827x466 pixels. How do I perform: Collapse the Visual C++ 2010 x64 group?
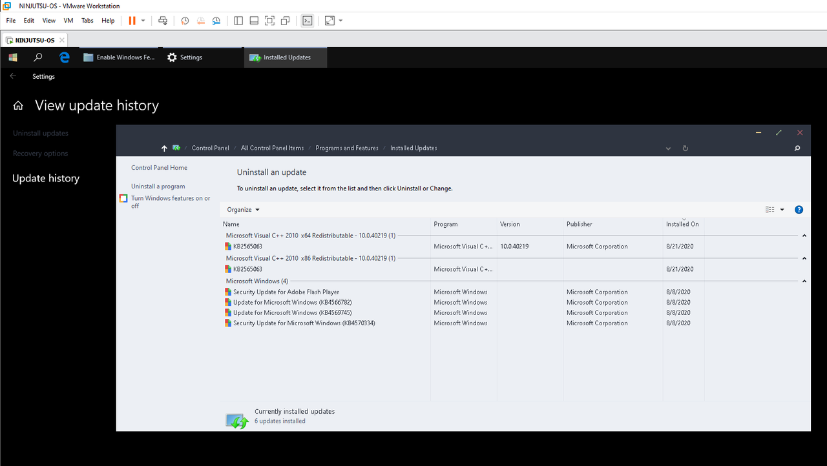pos(804,236)
